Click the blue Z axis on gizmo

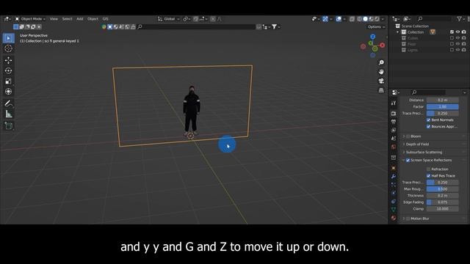(x=372, y=37)
